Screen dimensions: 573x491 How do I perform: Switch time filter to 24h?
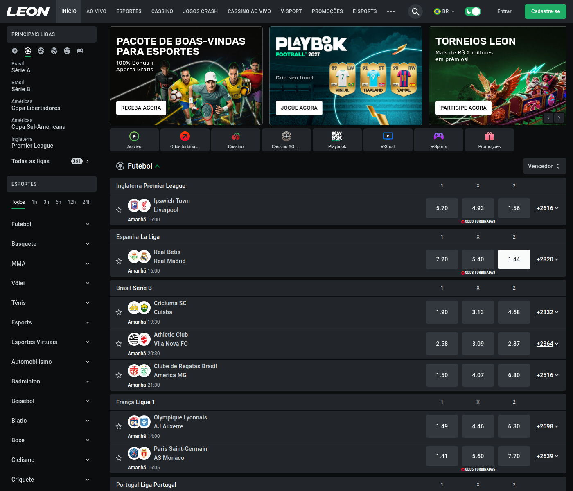[87, 202]
